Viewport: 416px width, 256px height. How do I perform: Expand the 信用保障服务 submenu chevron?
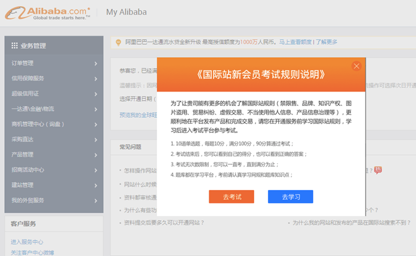click(96, 78)
